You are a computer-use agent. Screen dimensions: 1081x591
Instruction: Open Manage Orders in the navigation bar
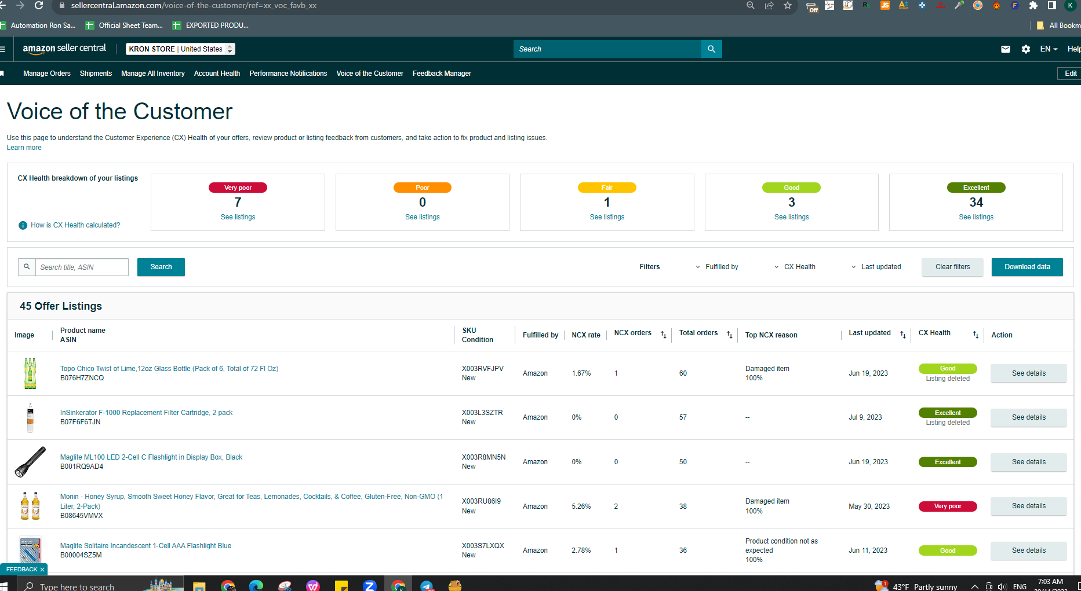pyautogui.click(x=47, y=74)
